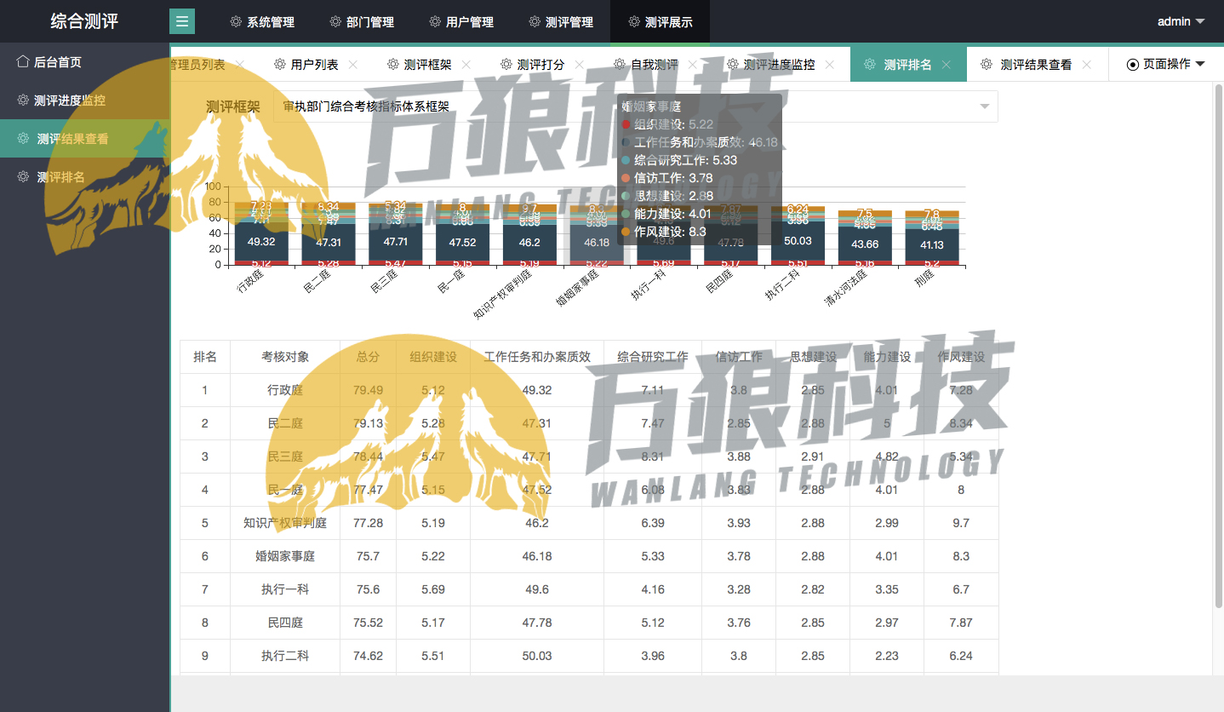The width and height of the screenshot is (1224, 712).
Task: Click the 考核对象 column header
Action: point(285,357)
